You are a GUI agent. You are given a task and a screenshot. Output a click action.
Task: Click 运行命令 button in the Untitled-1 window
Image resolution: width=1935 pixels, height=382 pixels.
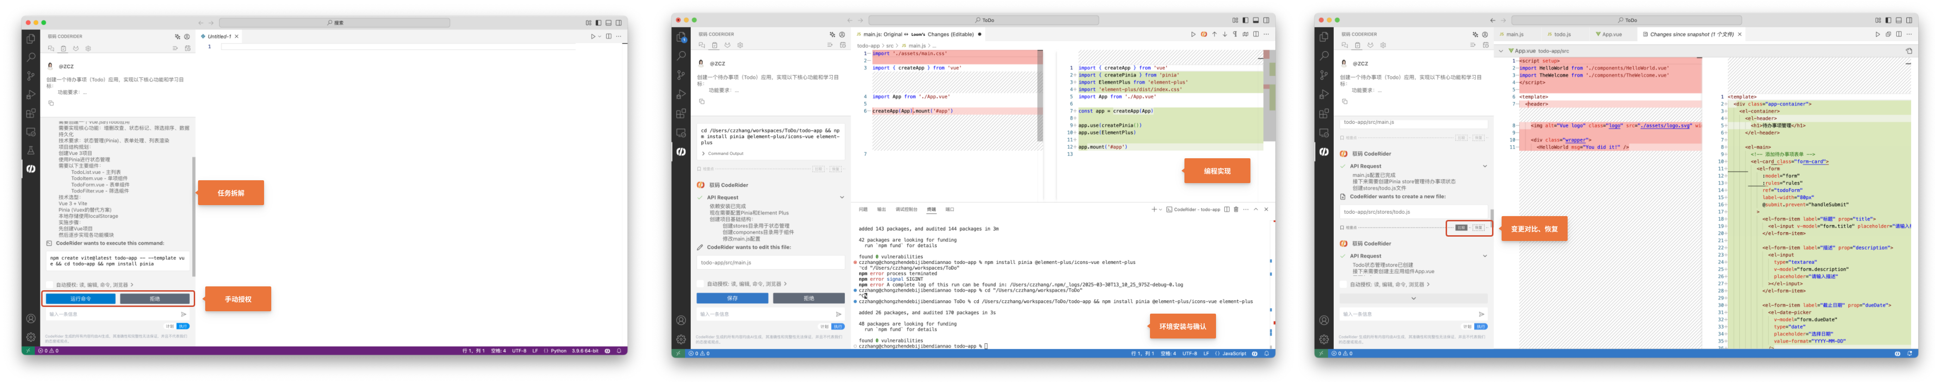80,299
